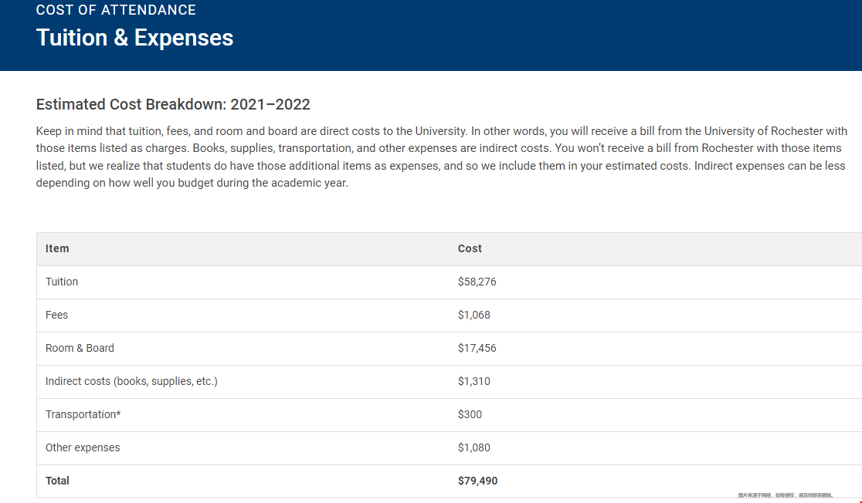Select the COST OF ATTENDANCE header label
The width and height of the screenshot is (862, 503).
click(x=116, y=10)
